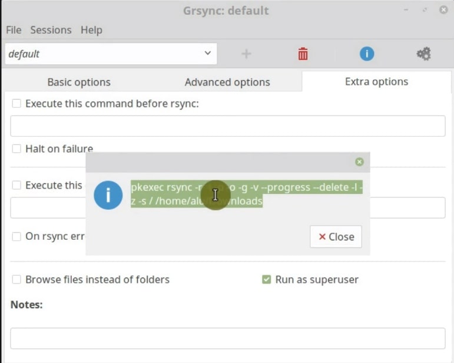Screen dimensions: 454x363
Task: Delete session with red trash icon
Action: pyautogui.click(x=303, y=54)
